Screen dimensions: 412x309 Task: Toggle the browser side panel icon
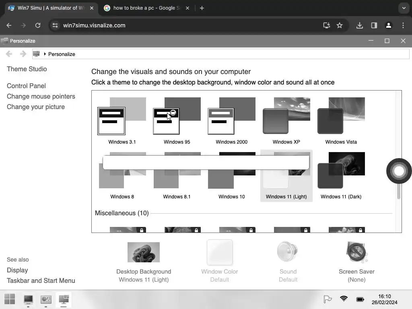(x=374, y=25)
